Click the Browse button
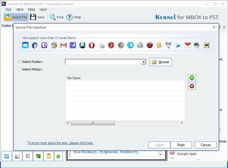Screen dimensions: 228x168 click(161, 62)
